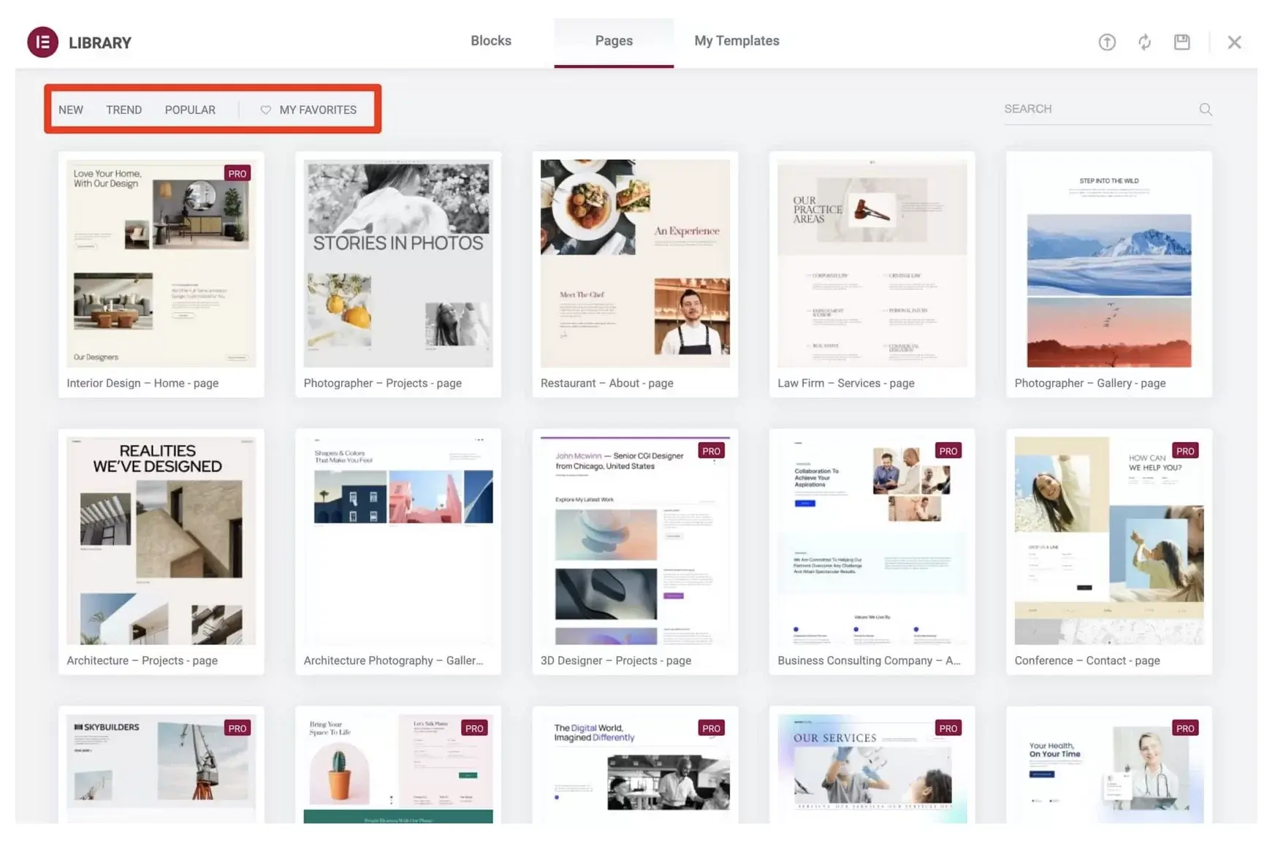
Task: Select the Pages tab
Action: point(613,41)
